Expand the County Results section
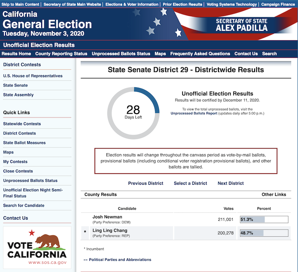This screenshot has width=298, height=272. pyautogui.click(x=100, y=195)
